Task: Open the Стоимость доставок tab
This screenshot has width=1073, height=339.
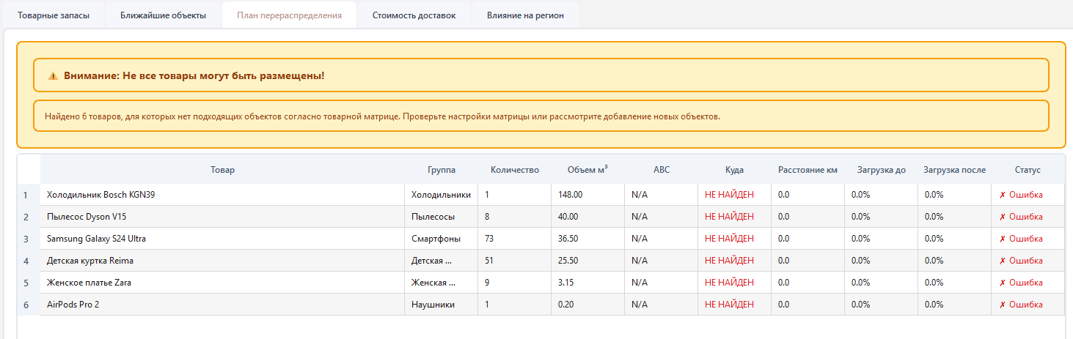Action: [x=414, y=15]
